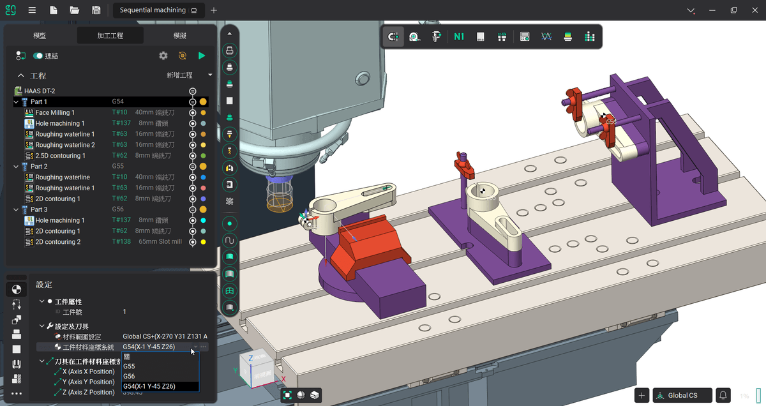This screenshot has width=766, height=406.
Task: Switch to the 模擬 tab
Action: (x=180, y=36)
